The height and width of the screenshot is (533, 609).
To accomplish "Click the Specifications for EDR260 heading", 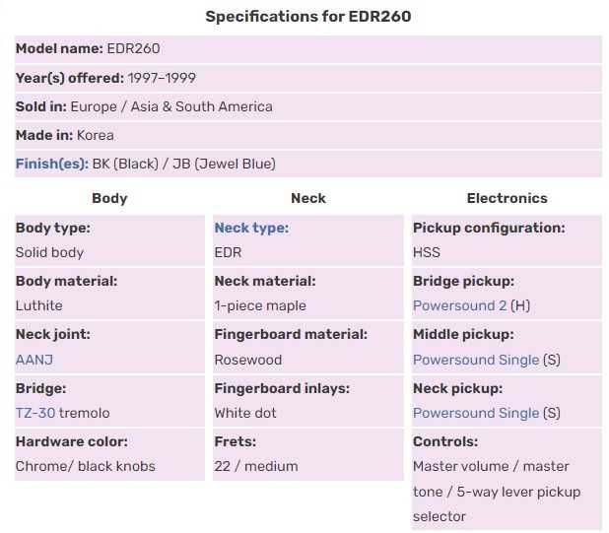I will [x=306, y=17].
